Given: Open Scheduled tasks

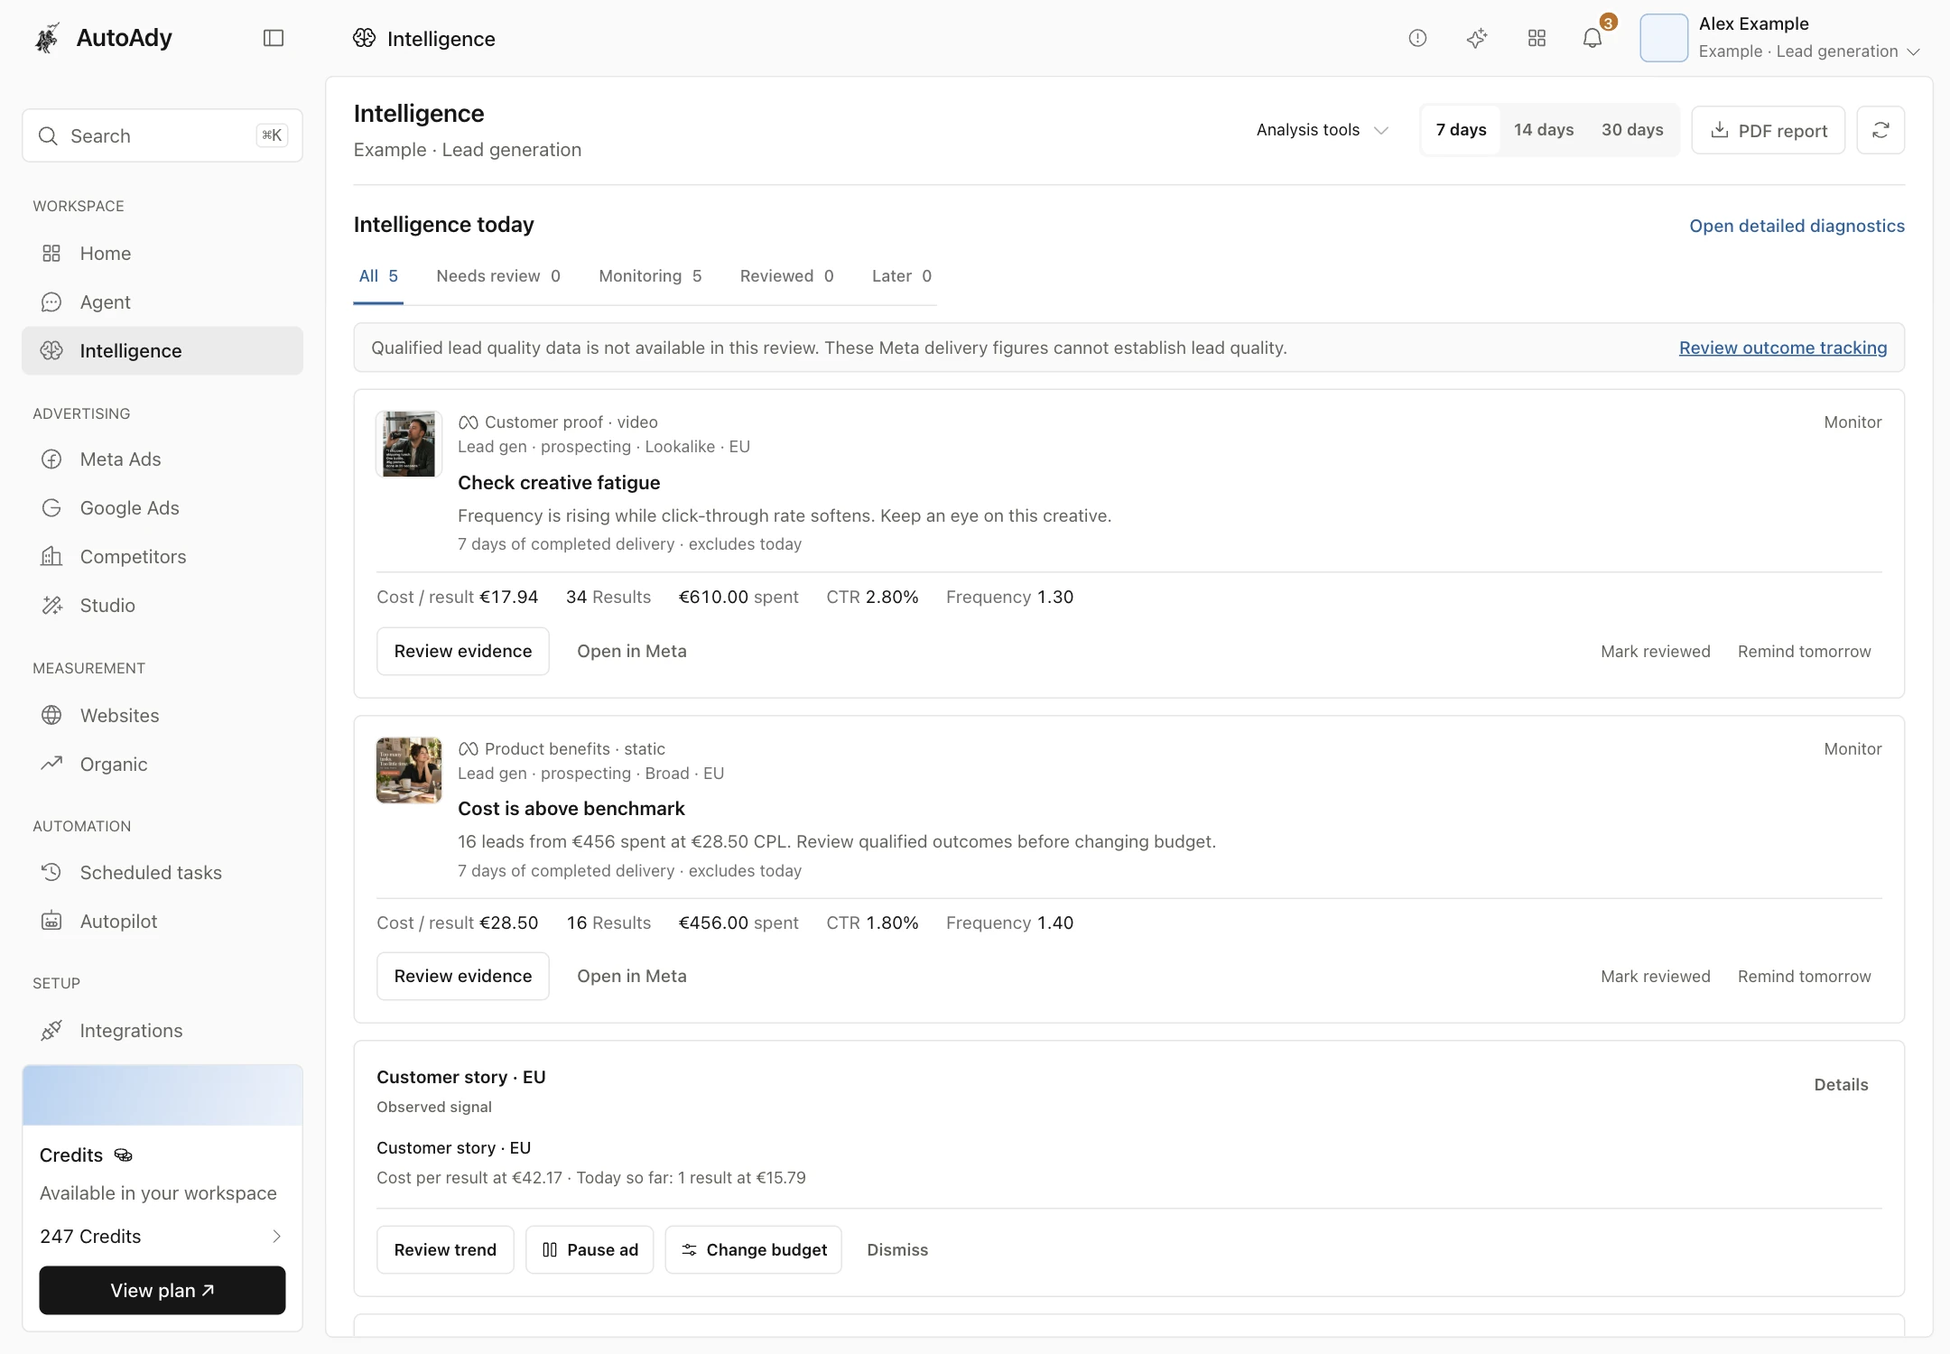Looking at the screenshot, I should pyautogui.click(x=162, y=872).
